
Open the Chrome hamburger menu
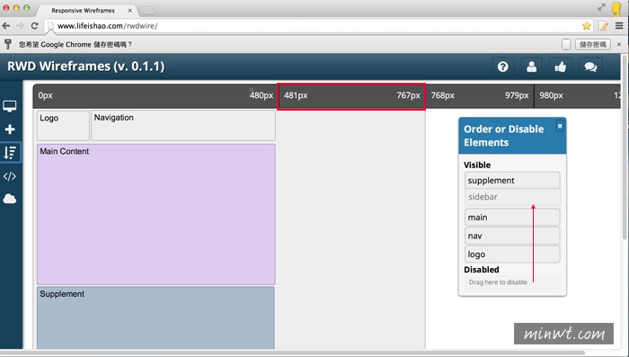click(619, 26)
